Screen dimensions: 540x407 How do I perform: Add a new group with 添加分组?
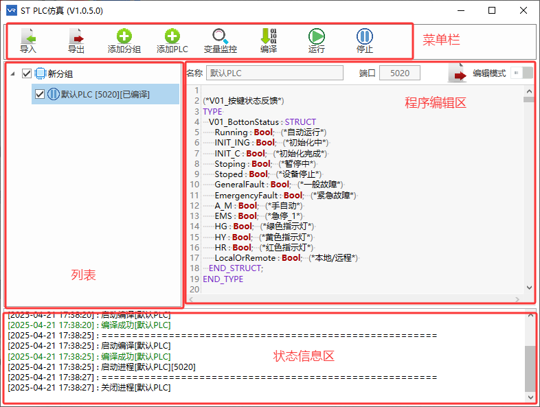[124, 40]
